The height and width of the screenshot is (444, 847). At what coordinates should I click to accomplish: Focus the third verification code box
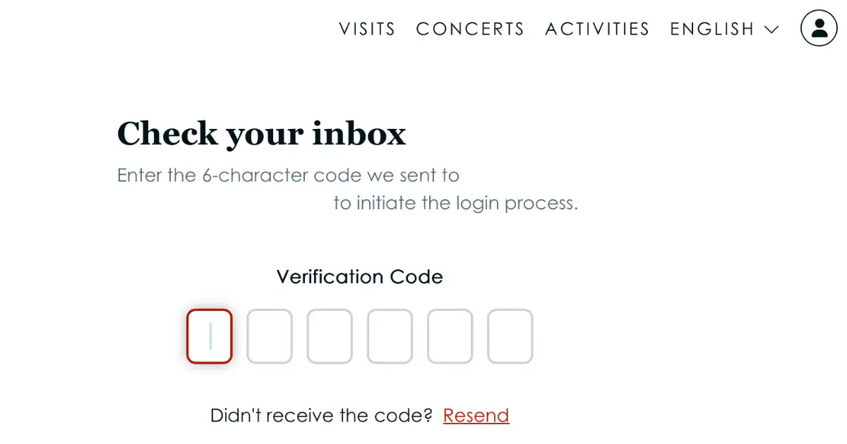[x=330, y=336]
